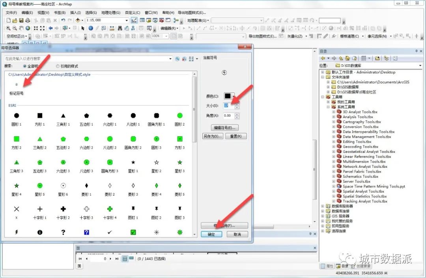
Task: Open the 文件(F) menu
Action: pyautogui.click(x=11, y=13)
